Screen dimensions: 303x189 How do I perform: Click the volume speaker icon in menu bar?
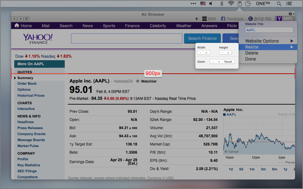tap(211, 4)
